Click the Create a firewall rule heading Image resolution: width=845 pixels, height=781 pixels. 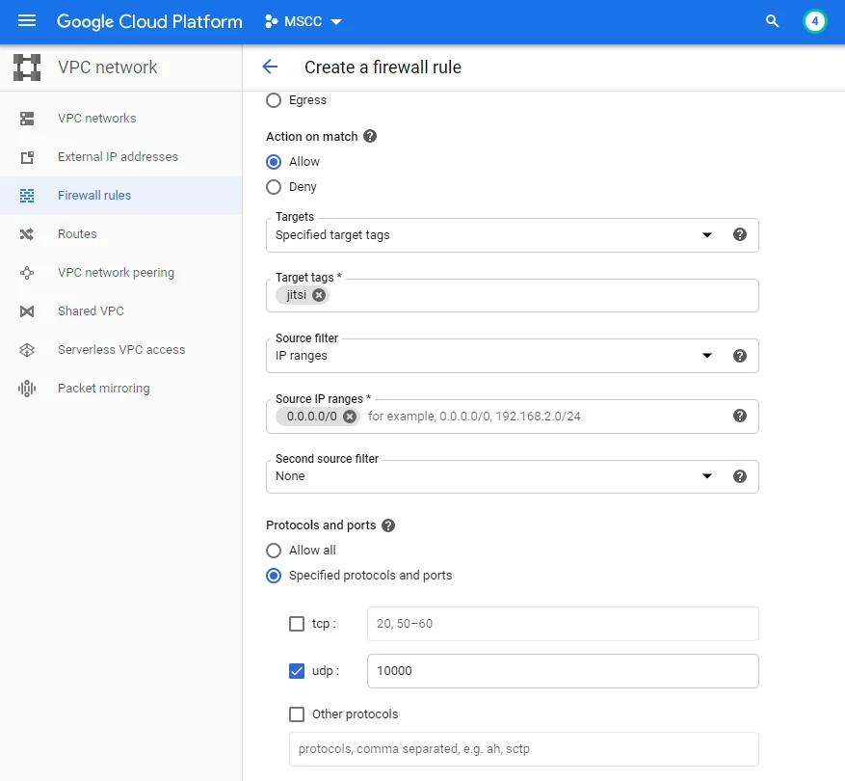click(x=383, y=67)
